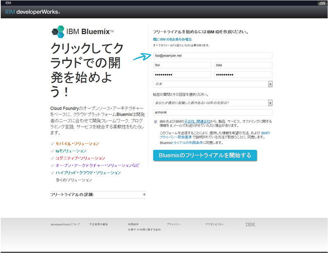Click the IBM logo in the footer

251,225
